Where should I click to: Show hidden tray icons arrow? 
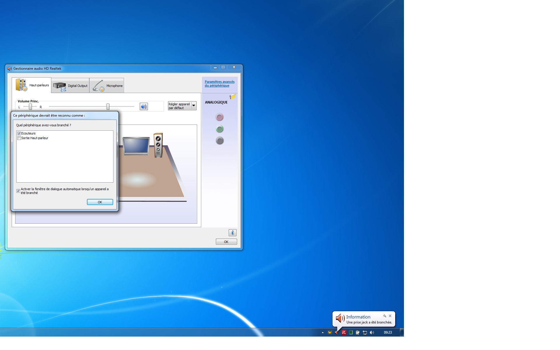click(x=323, y=332)
